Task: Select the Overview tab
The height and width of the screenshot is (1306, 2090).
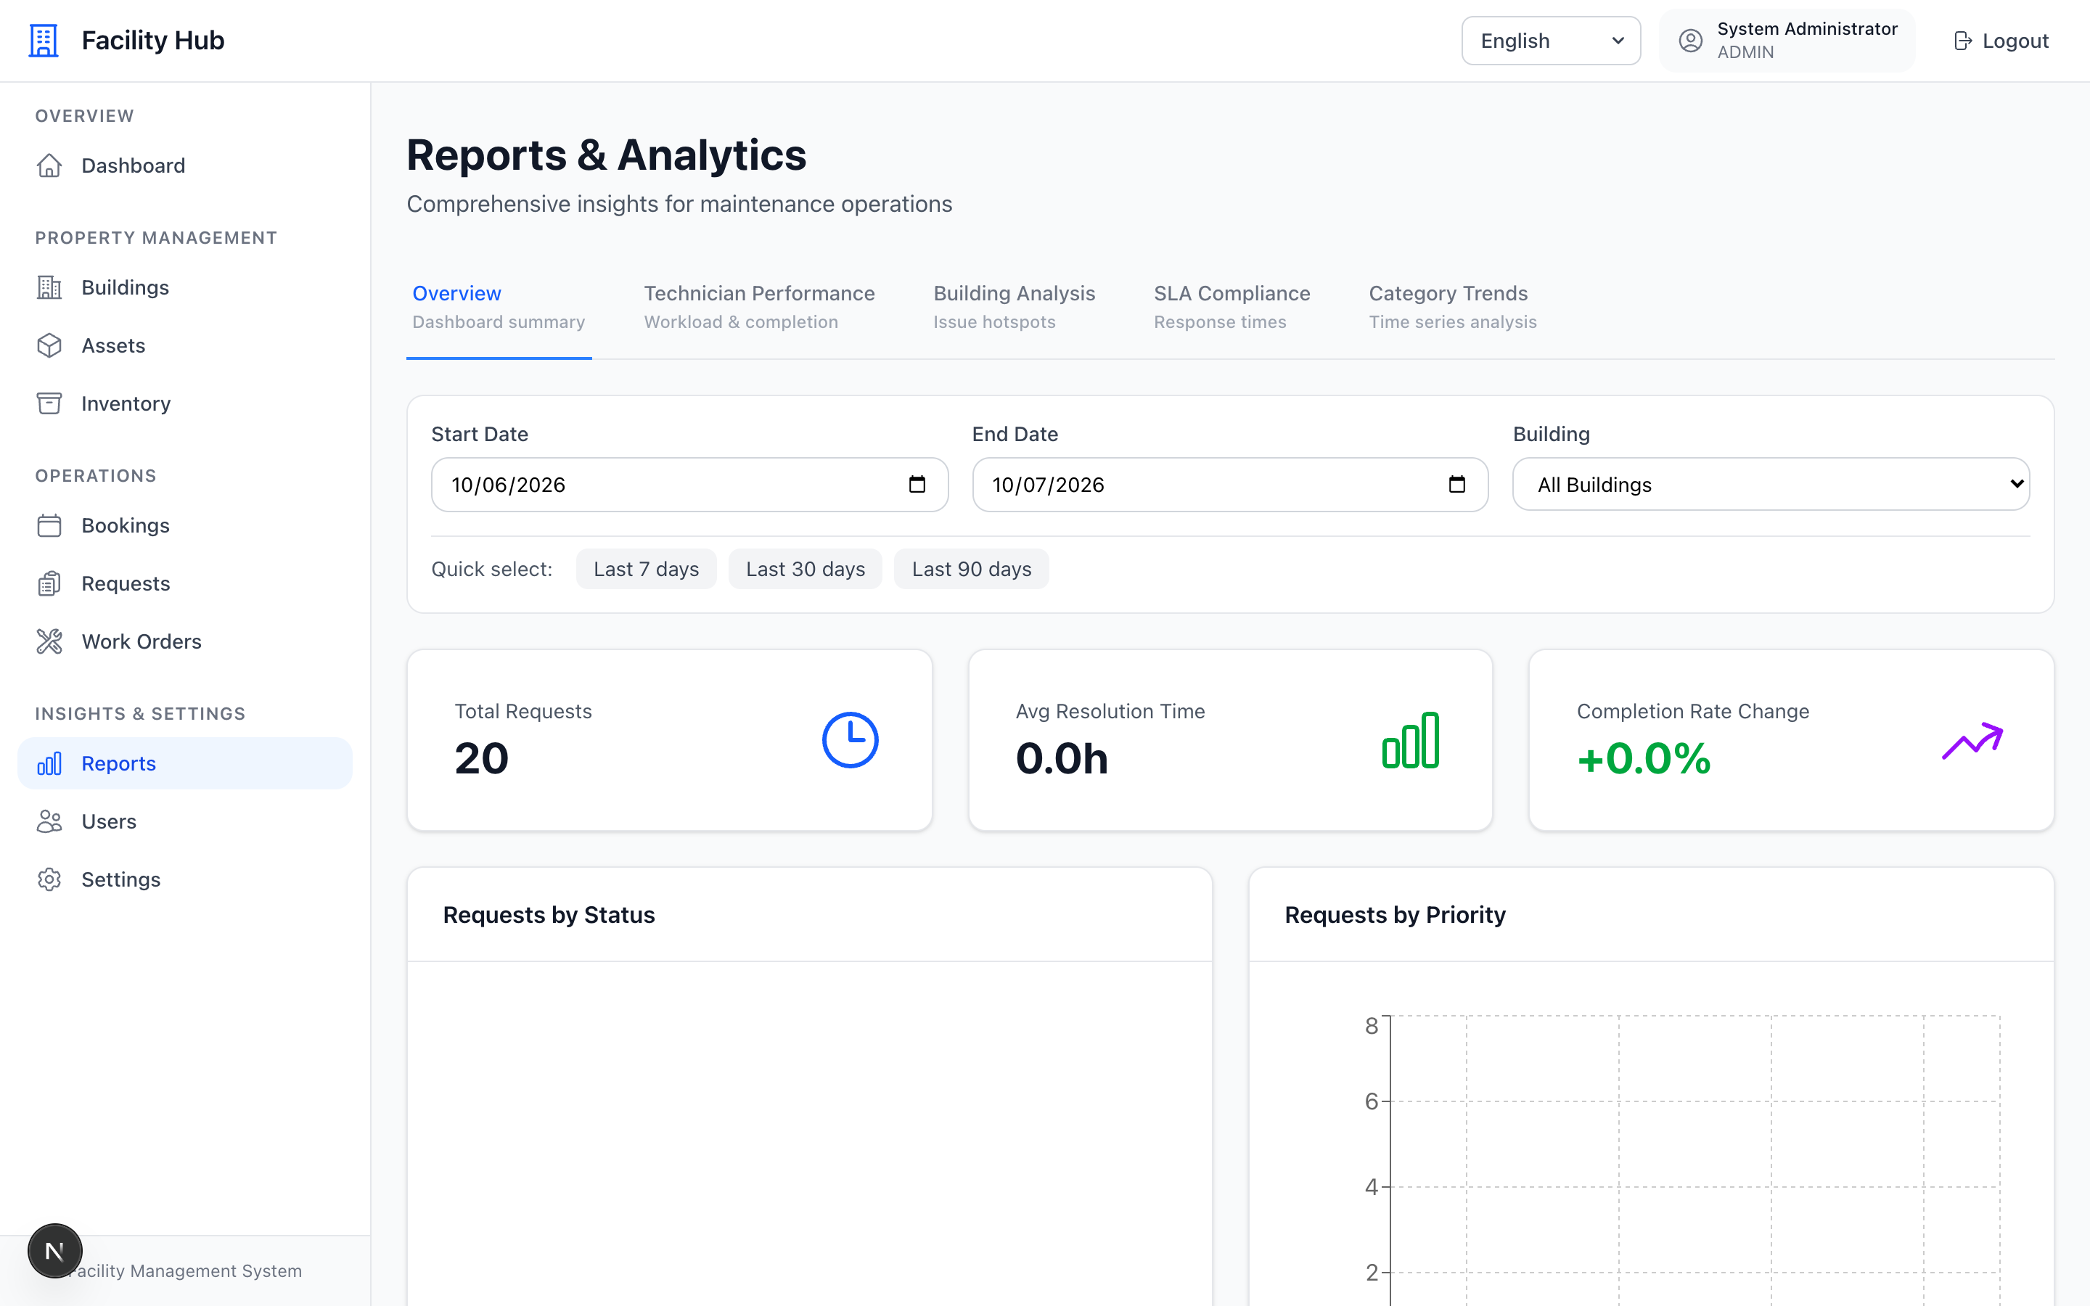Action: (499, 307)
